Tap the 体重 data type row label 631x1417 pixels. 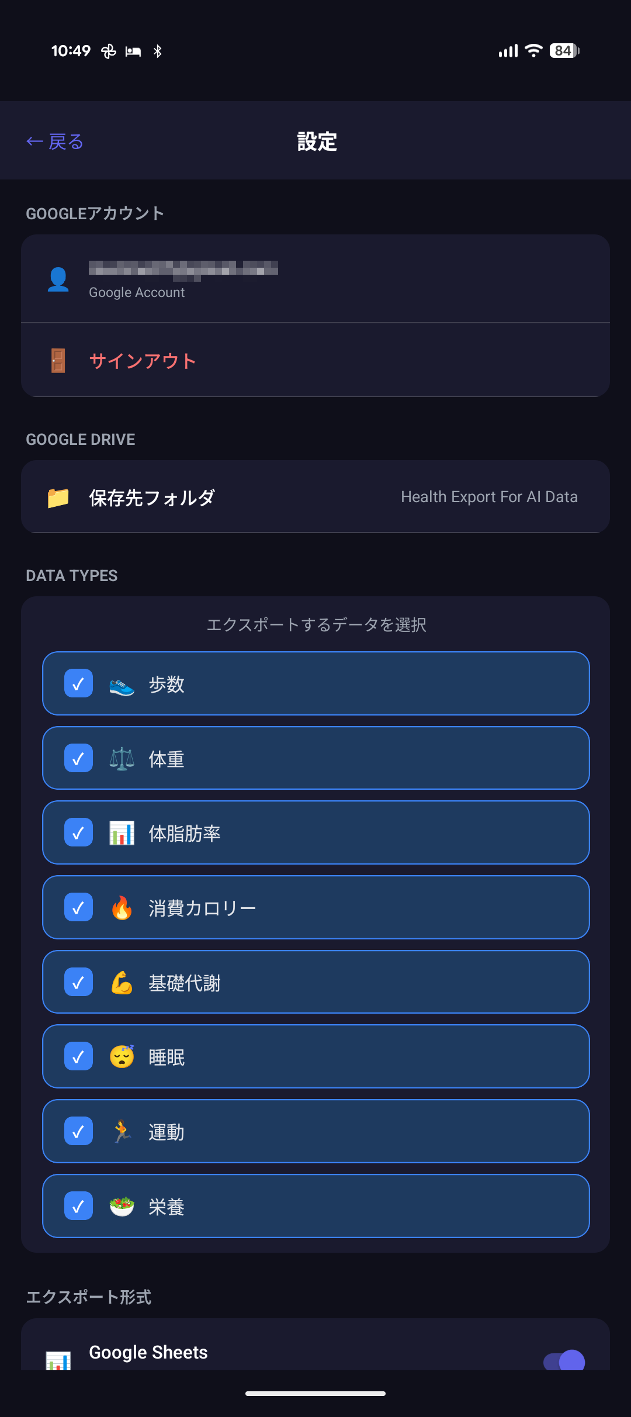[167, 759]
